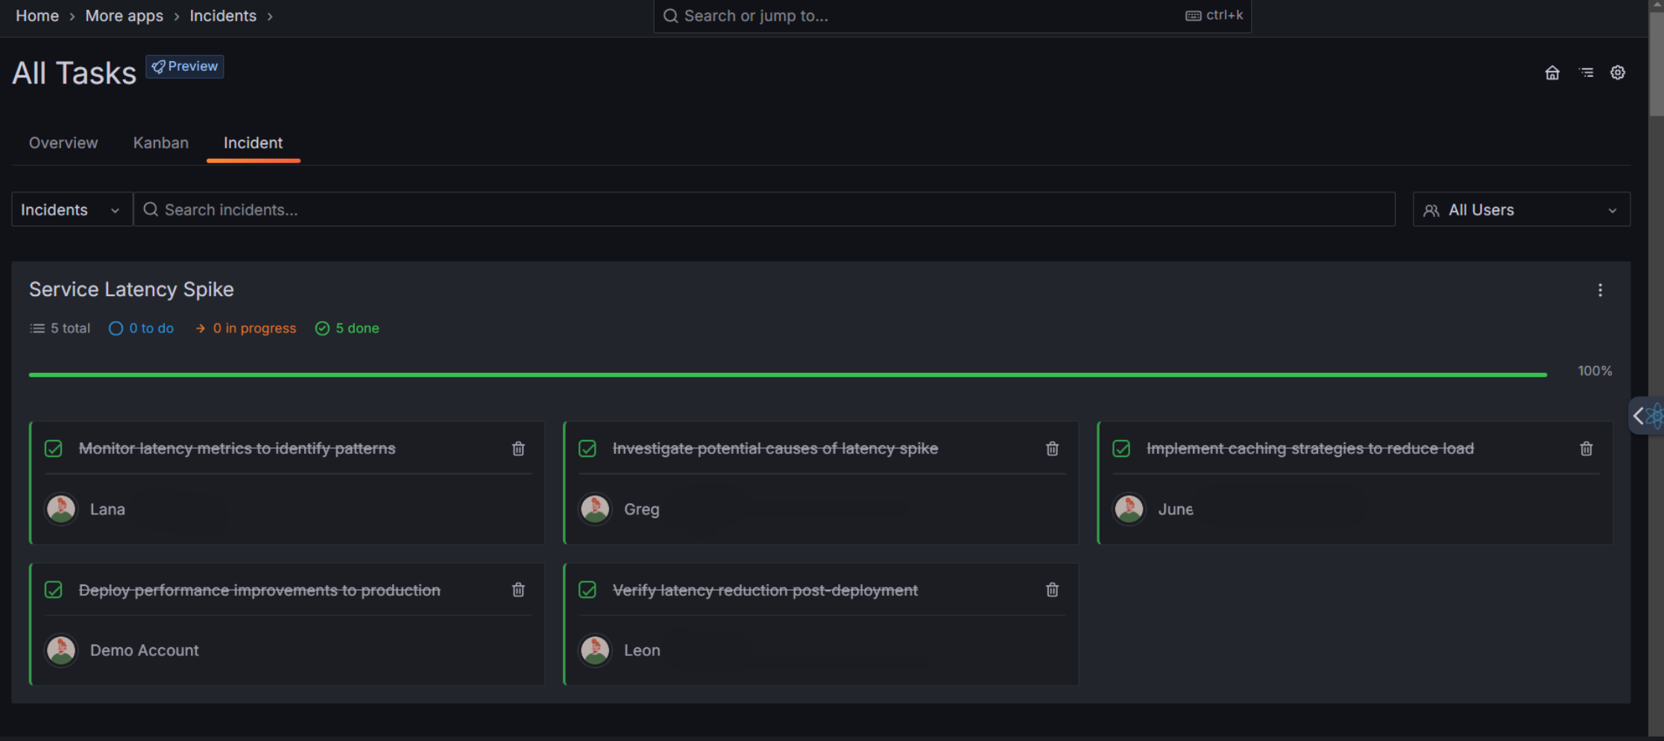
Task: Uncheck the Verify latency reduction checkbox
Action: click(587, 590)
